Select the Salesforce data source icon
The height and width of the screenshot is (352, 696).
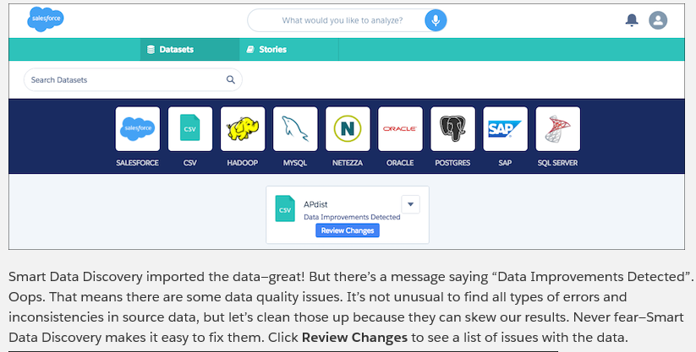click(137, 129)
